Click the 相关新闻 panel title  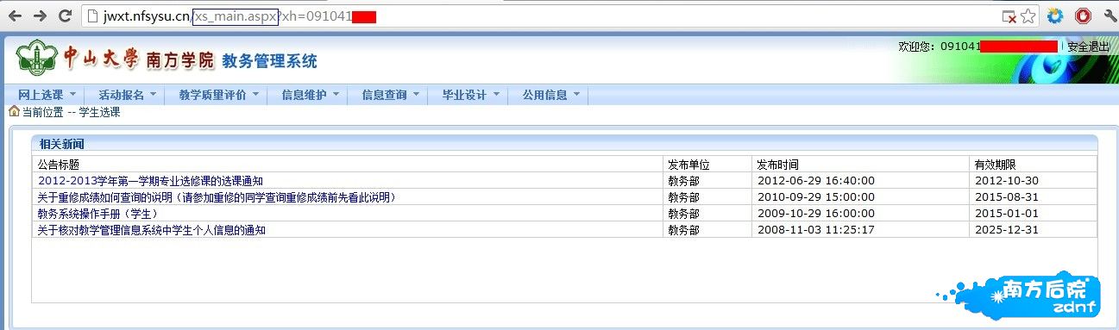tap(62, 144)
